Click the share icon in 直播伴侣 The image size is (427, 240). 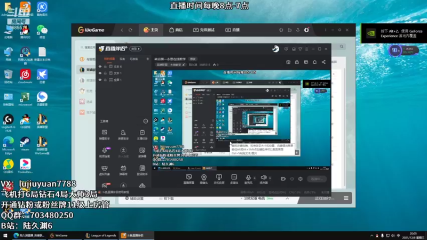(x=323, y=62)
